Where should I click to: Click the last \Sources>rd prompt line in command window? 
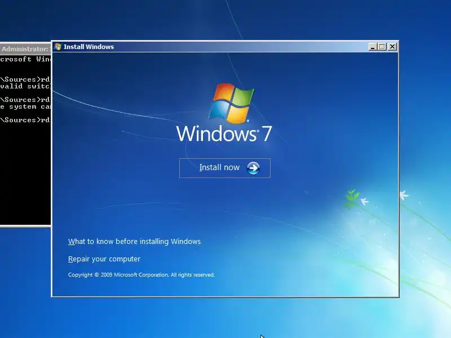[25, 120]
